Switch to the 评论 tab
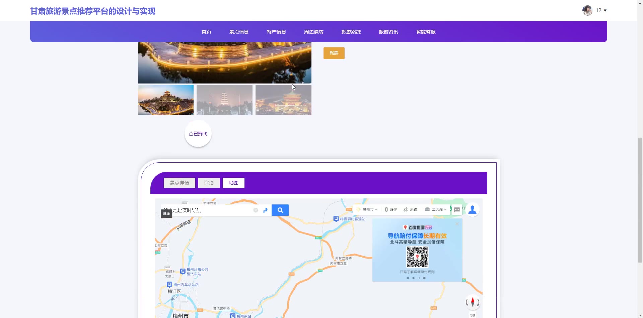Screen dimensions: 643x318 [x=209, y=183]
